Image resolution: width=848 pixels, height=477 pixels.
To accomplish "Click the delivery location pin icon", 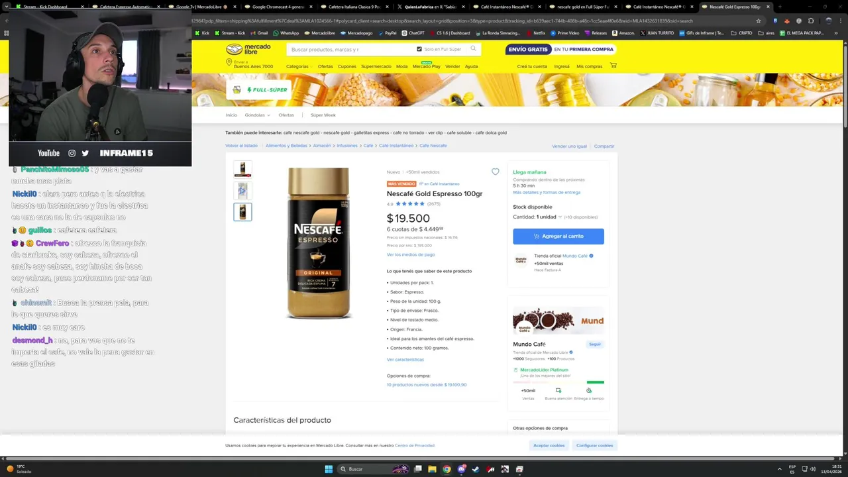I will (x=229, y=62).
